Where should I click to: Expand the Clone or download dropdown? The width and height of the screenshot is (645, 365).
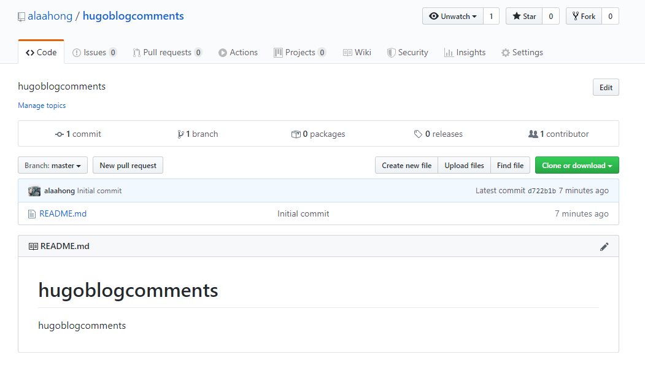577,165
